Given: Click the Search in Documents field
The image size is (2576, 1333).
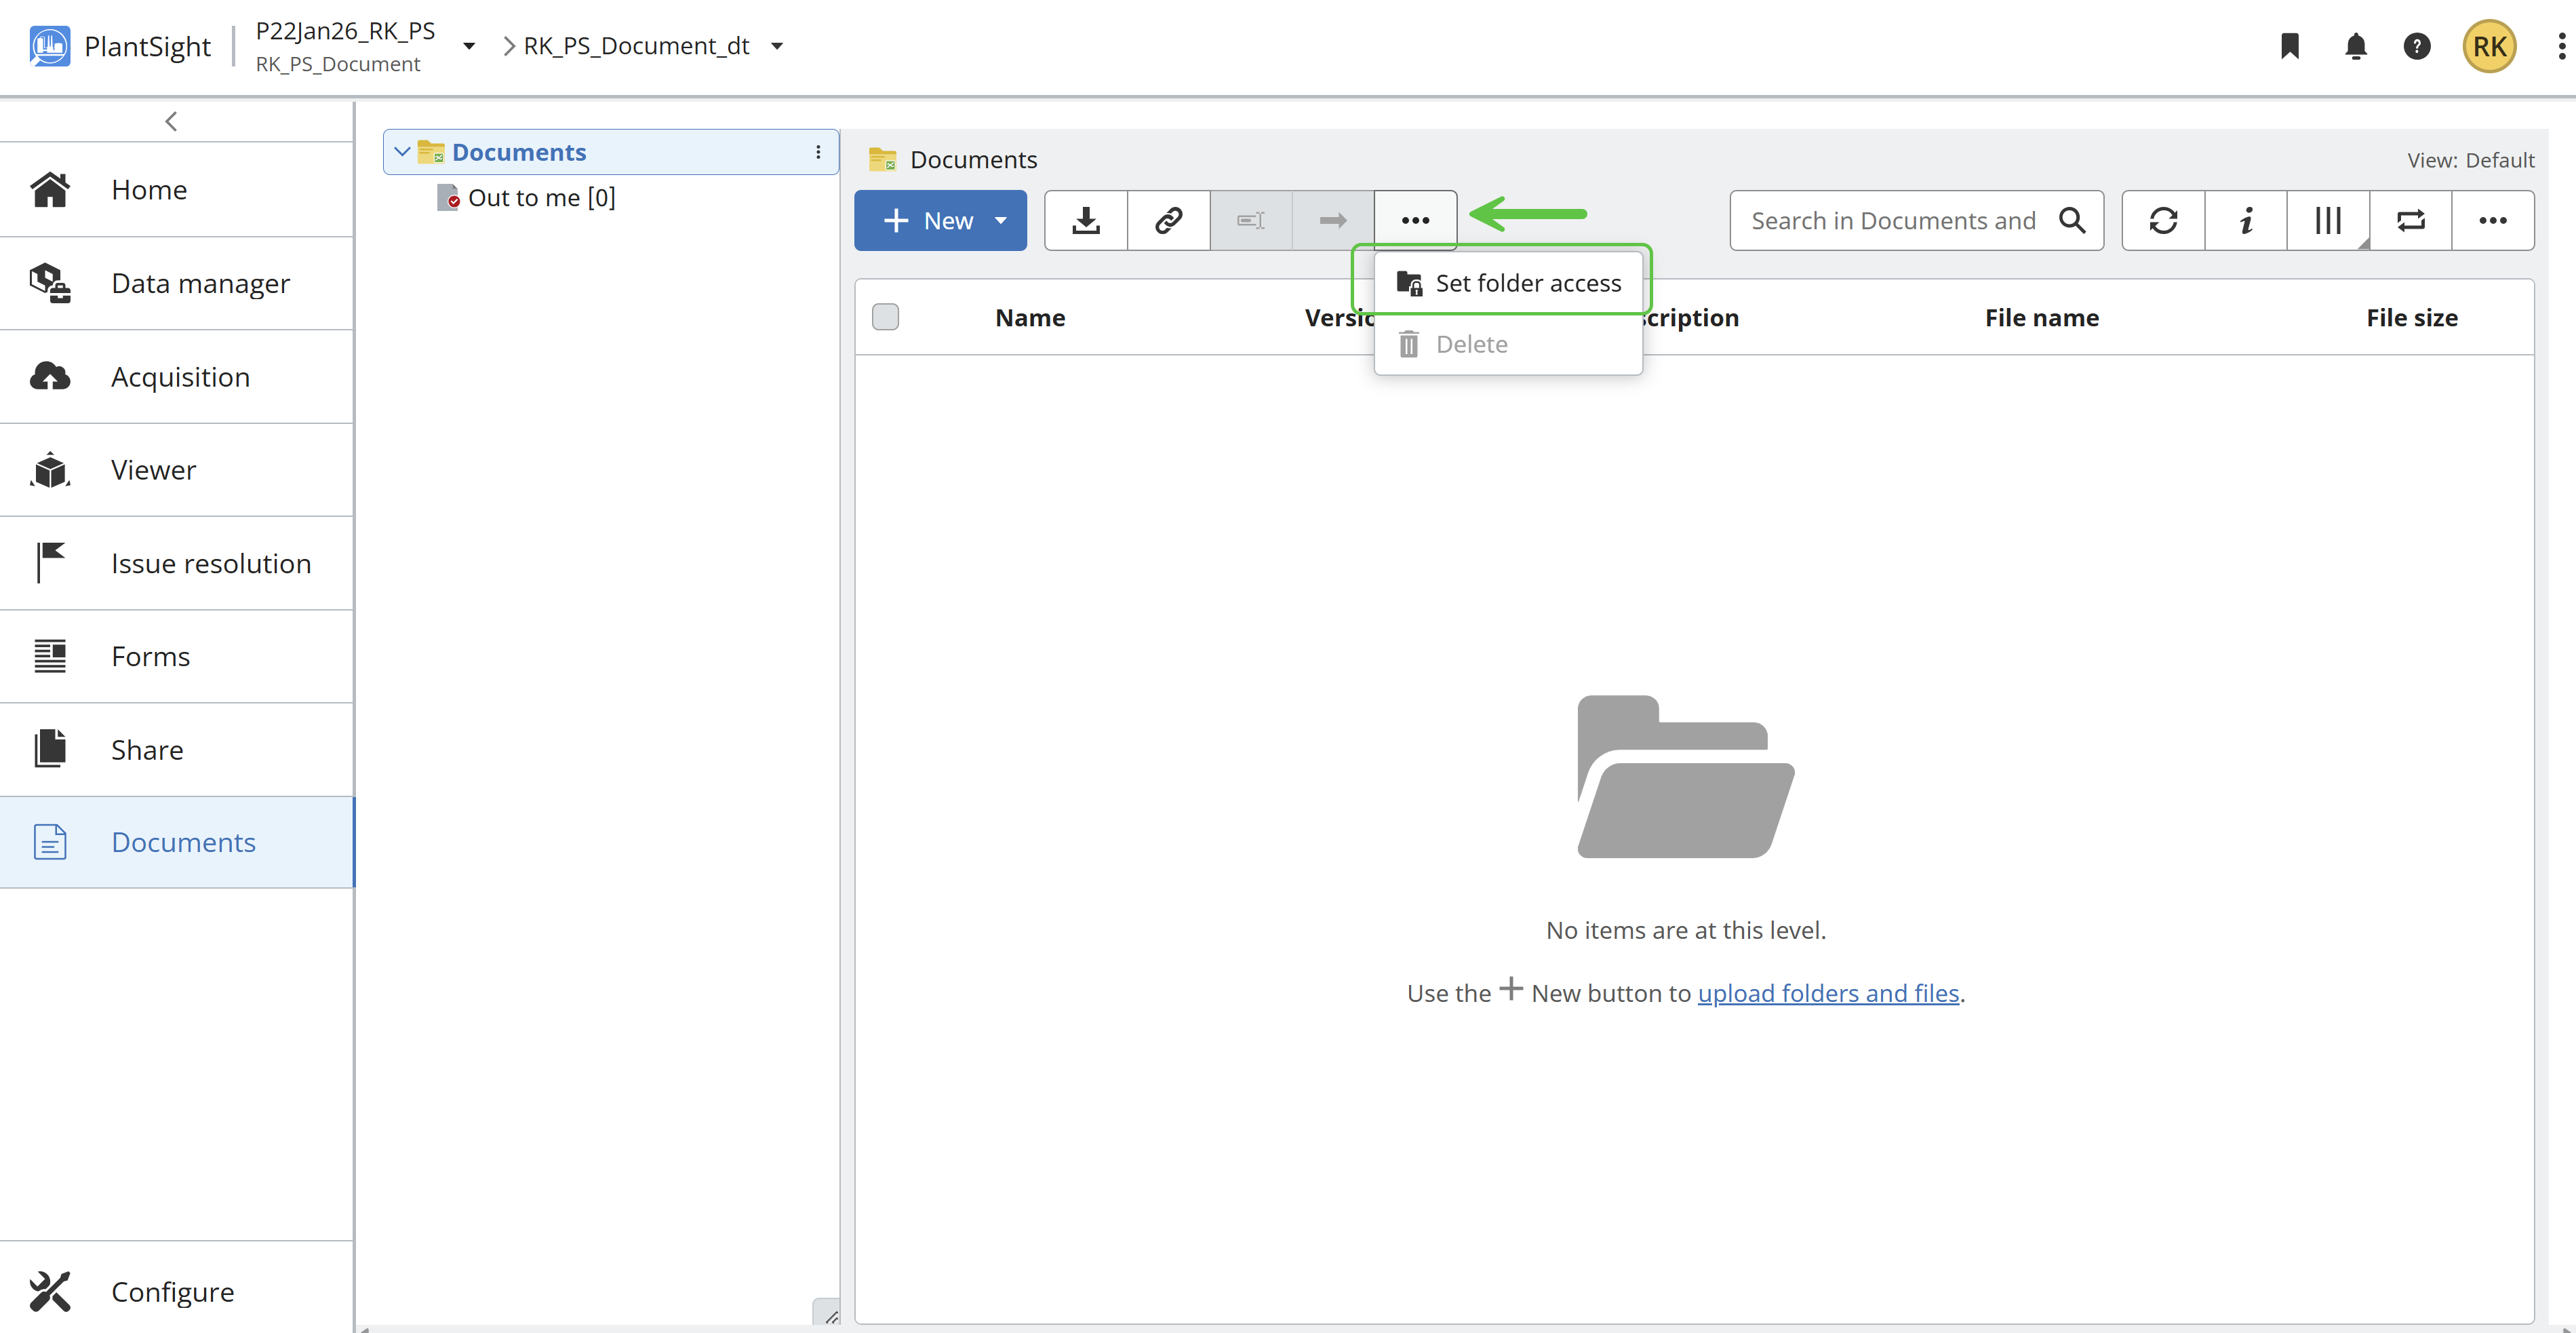Looking at the screenshot, I should click(1892, 220).
